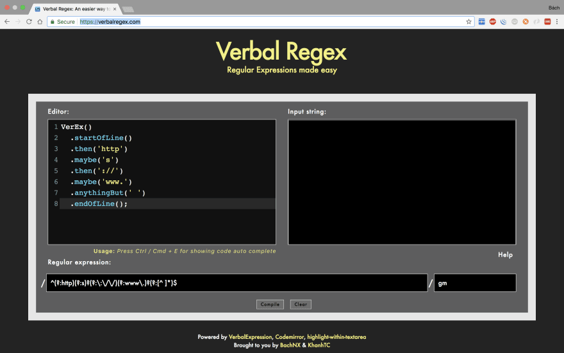This screenshot has height=353, width=564.
Task: Click the 'Regular Expressions made easy' subtitle
Action: click(282, 70)
